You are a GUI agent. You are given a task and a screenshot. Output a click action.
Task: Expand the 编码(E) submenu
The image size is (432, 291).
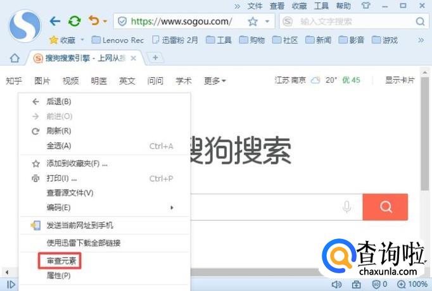pos(105,207)
